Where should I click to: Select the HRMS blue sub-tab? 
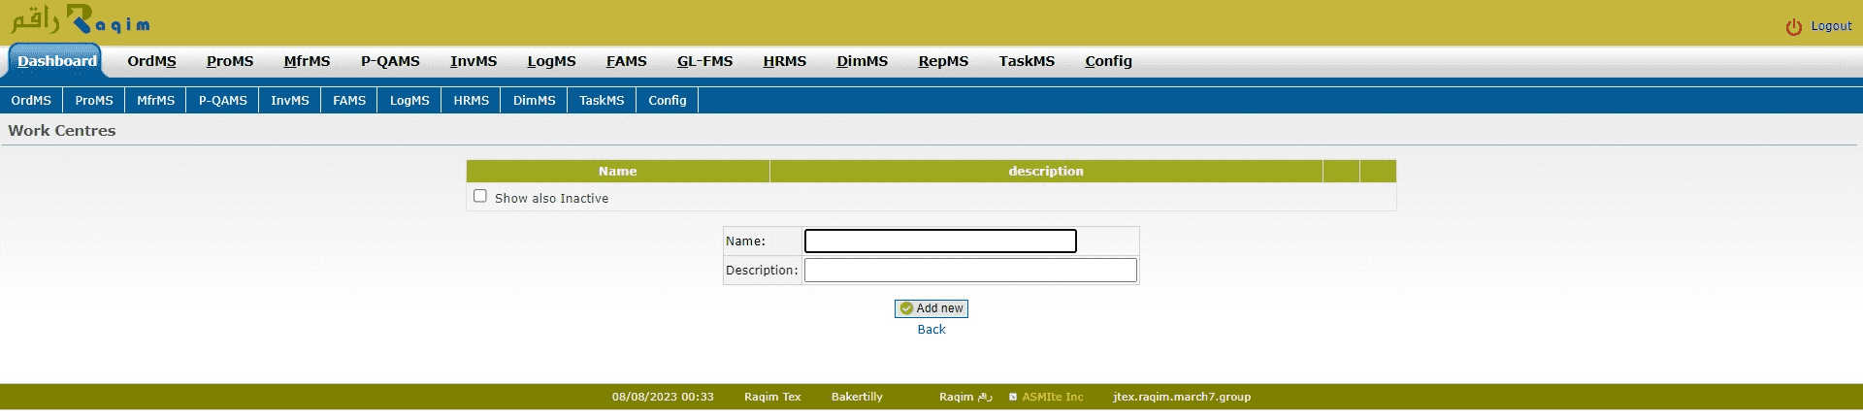point(471,100)
